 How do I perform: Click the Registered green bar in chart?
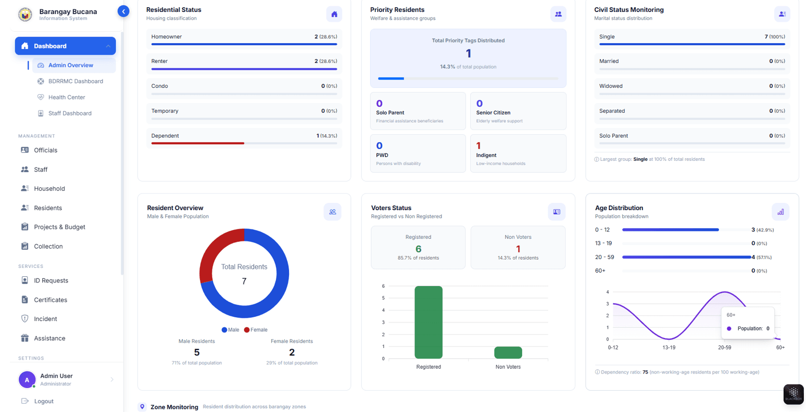pyautogui.click(x=429, y=322)
